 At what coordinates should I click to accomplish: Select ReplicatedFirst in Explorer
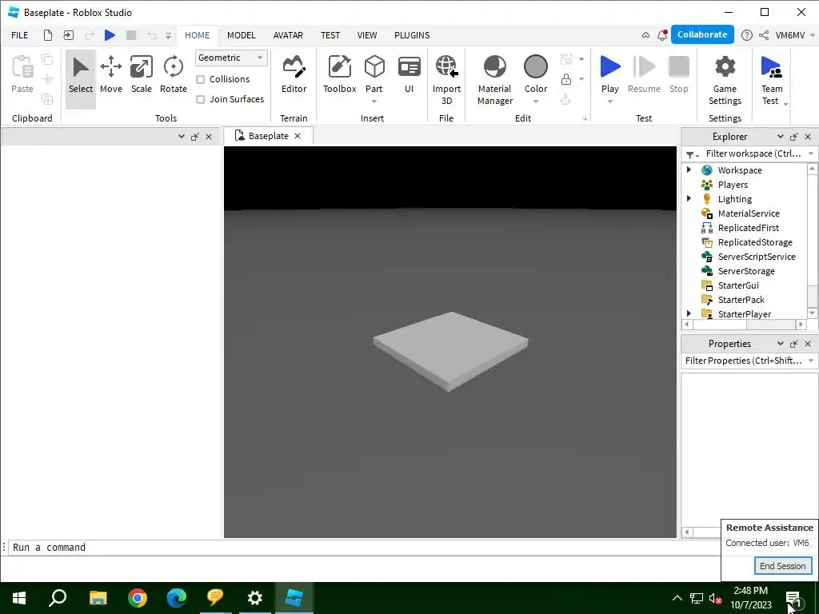click(x=749, y=228)
